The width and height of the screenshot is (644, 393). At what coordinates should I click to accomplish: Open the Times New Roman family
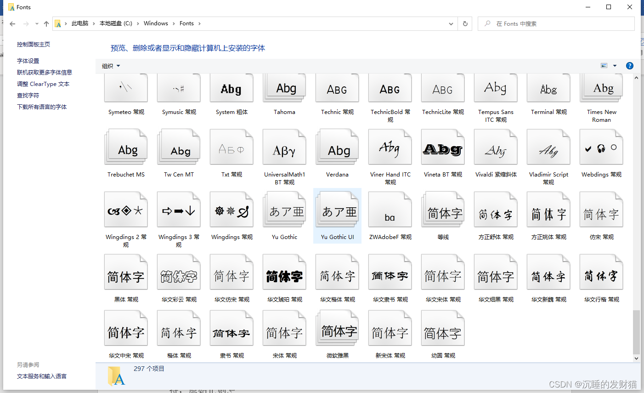pos(601,88)
